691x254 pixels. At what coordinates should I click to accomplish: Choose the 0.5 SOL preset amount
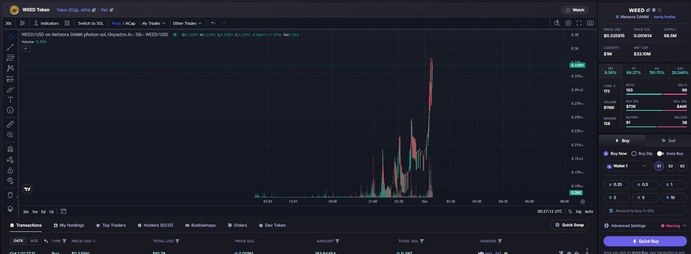pyautogui.click(x=644, y=184)
